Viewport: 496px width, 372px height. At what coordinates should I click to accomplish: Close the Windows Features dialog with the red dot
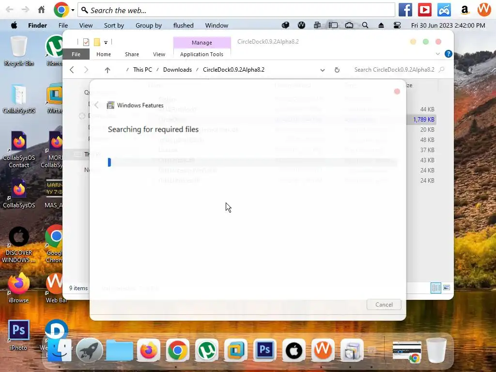(397, 92)
